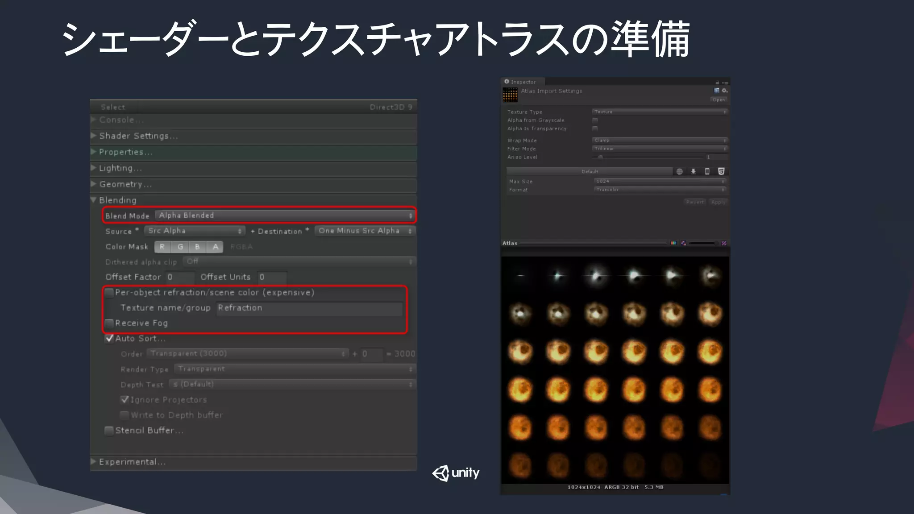Enable Per-object refraction/scene color checkbox
Image resolution: width=914 pixels, height=514 pixels.
tap(109, 293)
